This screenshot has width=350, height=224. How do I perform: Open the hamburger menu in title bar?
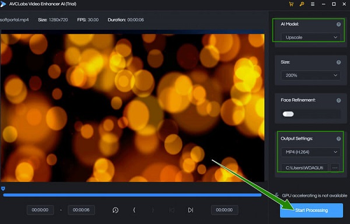[313, 4]
